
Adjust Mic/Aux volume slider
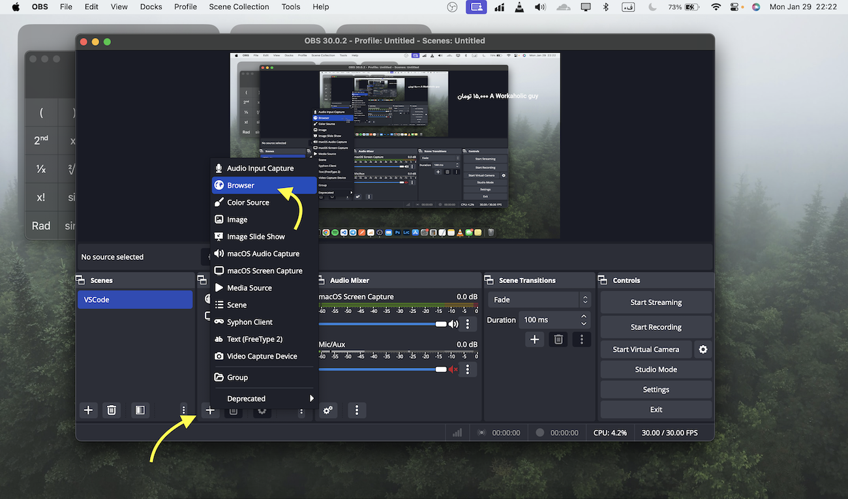point(382,369)
